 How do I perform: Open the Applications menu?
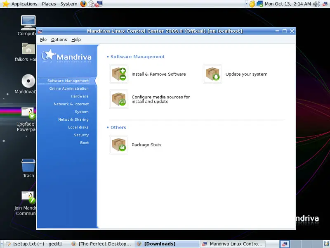pos(24,4)
